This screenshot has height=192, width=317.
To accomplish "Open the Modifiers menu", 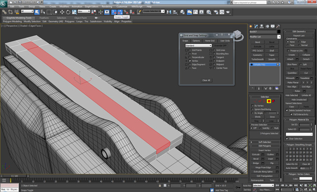I will 64,6.
